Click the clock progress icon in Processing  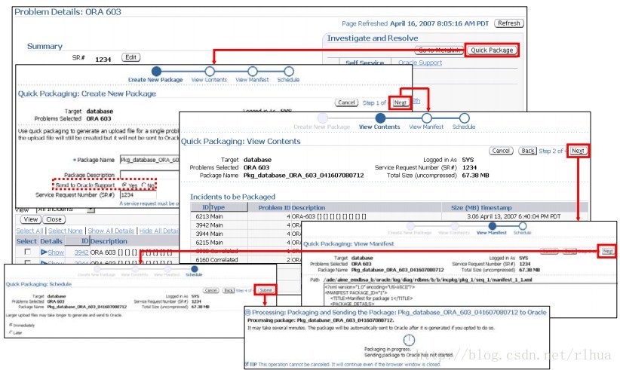click(x=409, y=339)
